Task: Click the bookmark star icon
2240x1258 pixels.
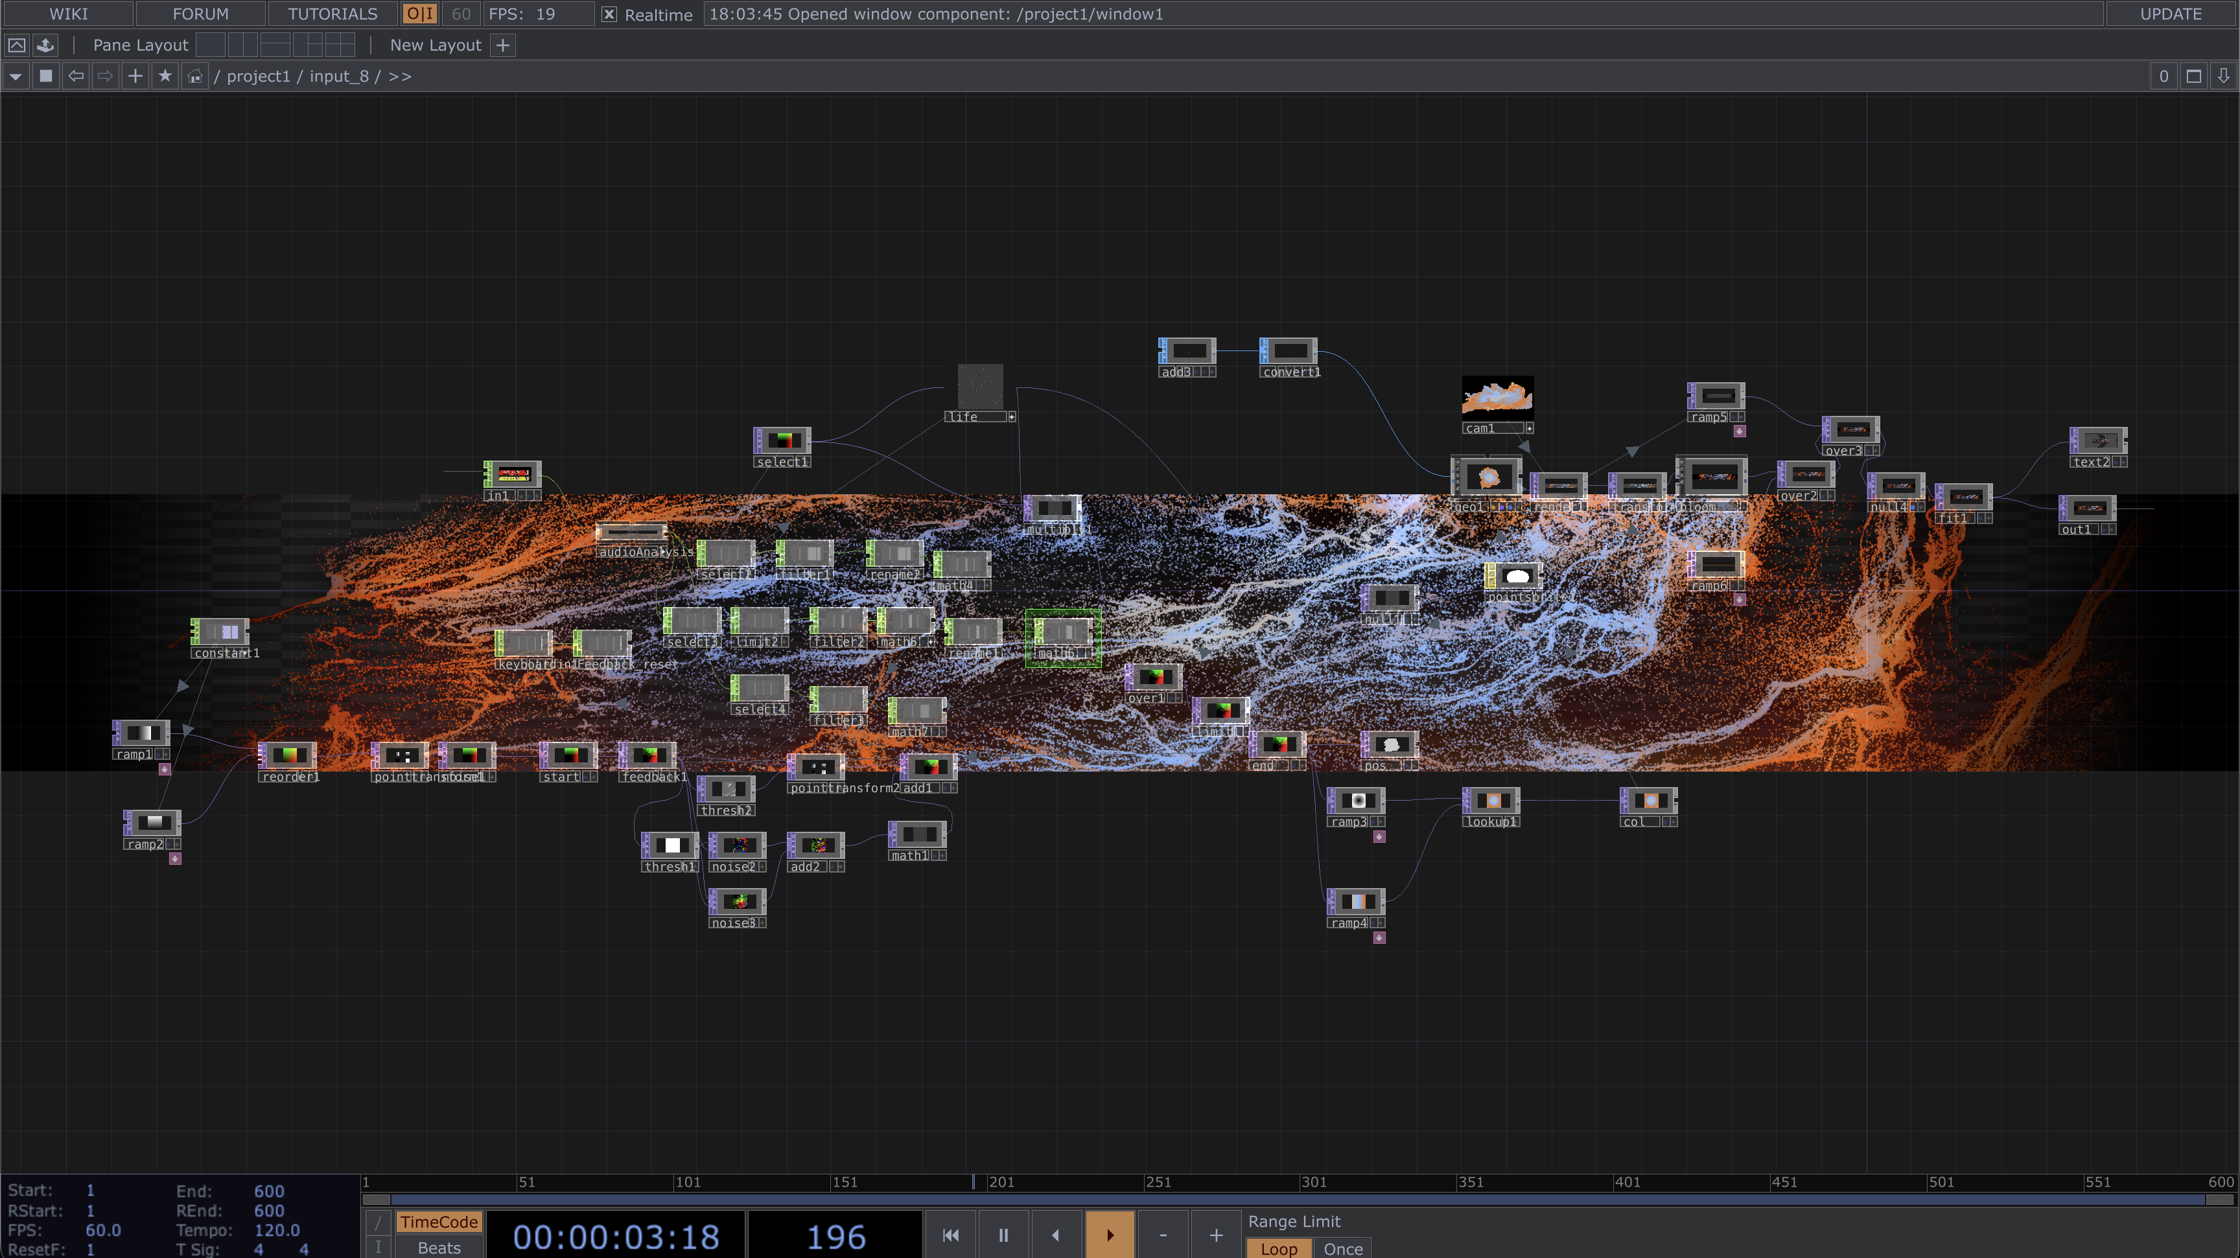Action: tap(165, 76)
